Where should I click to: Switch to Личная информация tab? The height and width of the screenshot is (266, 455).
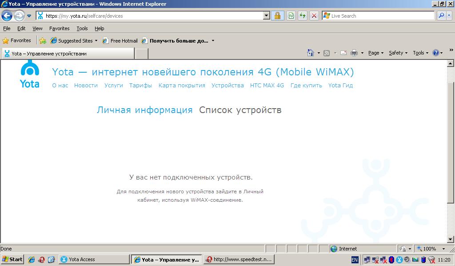pyautogui.click(x=144, y=110)
